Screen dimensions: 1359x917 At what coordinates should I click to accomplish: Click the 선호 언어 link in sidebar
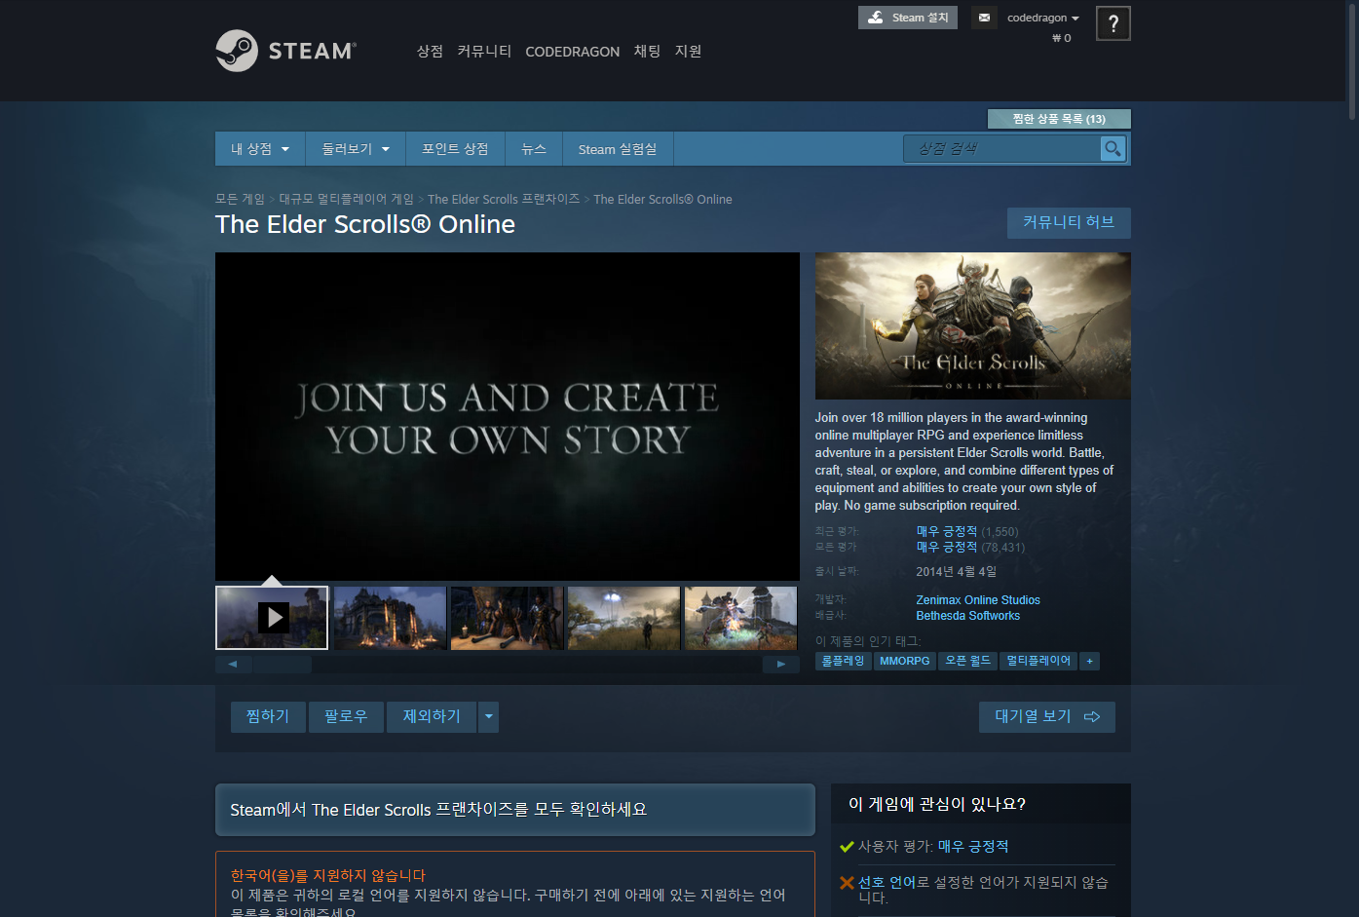pos(887,882)
